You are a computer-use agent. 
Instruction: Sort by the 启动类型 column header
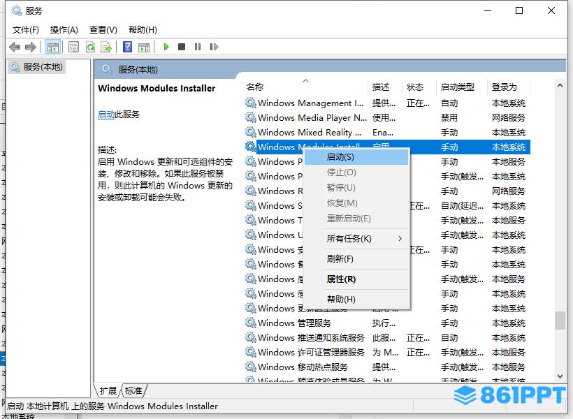click(x=462, y=87)
